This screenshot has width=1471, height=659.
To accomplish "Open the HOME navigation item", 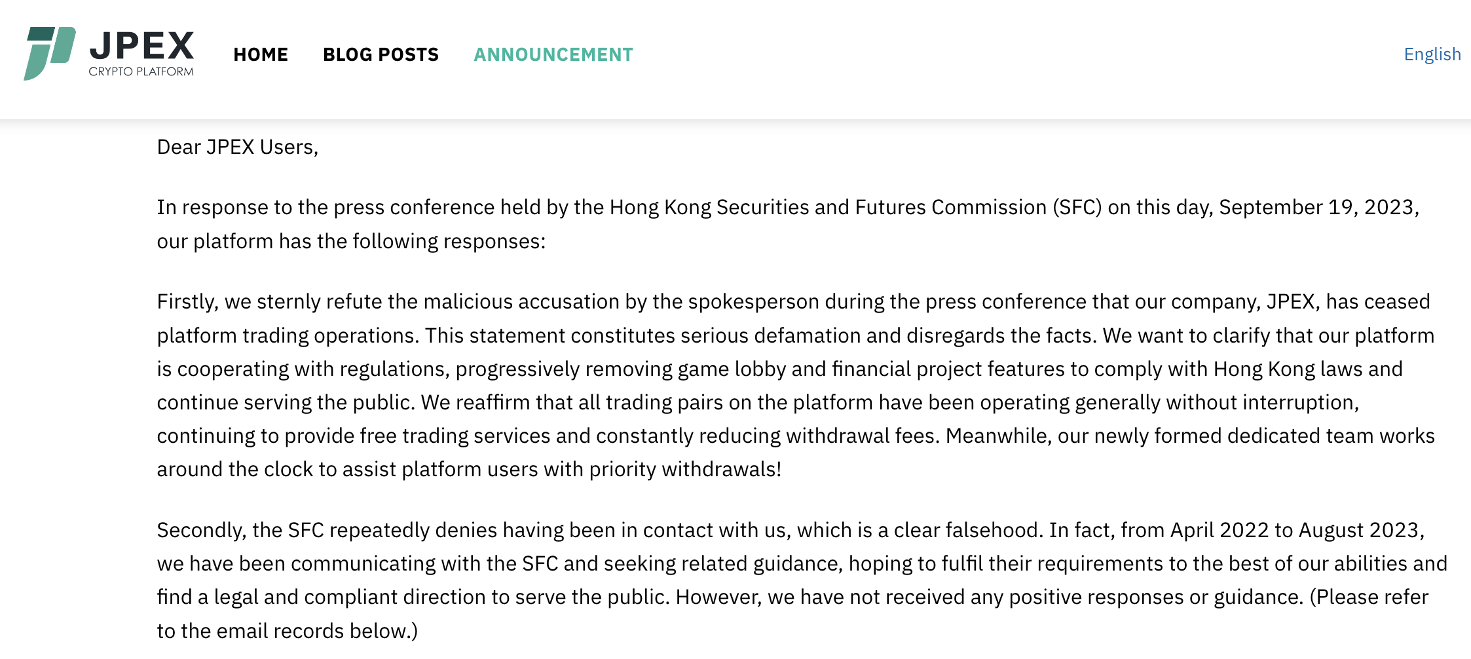I will click(x=261, y=54).
